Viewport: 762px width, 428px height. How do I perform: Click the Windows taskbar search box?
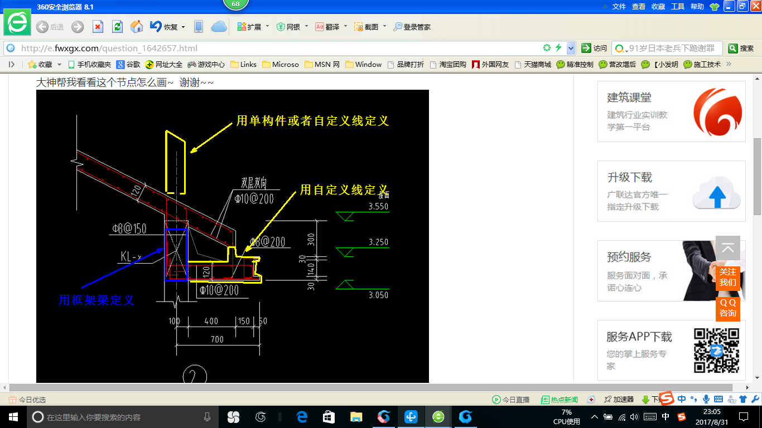pos(123,417)
